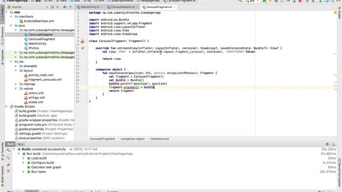Select styles.xml in values folder
Viewport: 342px width, 192px height.
coord(36,102)
